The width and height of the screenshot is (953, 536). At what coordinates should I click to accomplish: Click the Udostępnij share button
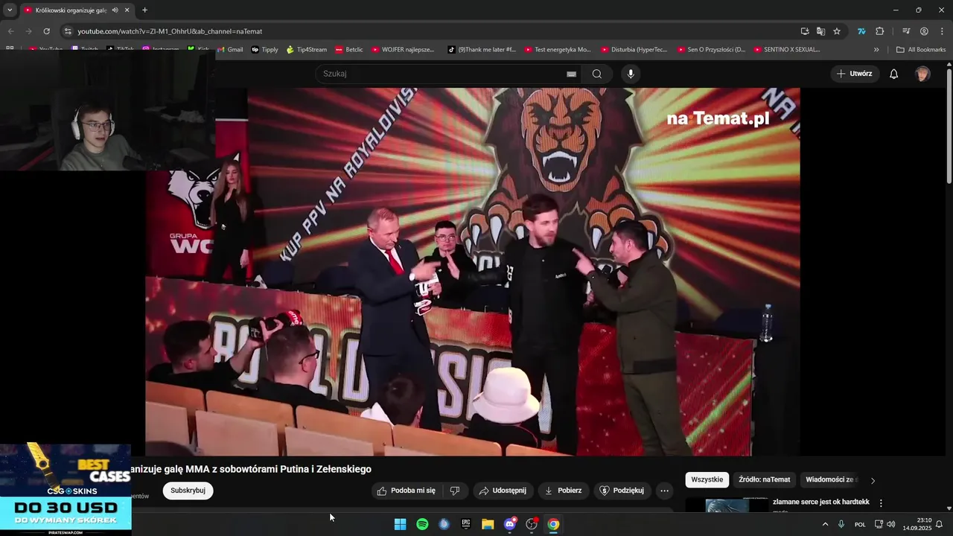503,491
